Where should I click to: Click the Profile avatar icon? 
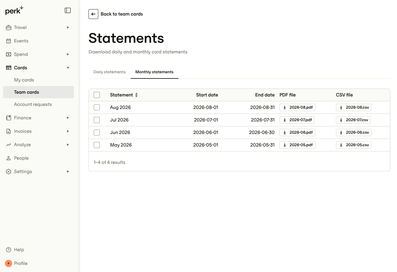pos(9,263)
